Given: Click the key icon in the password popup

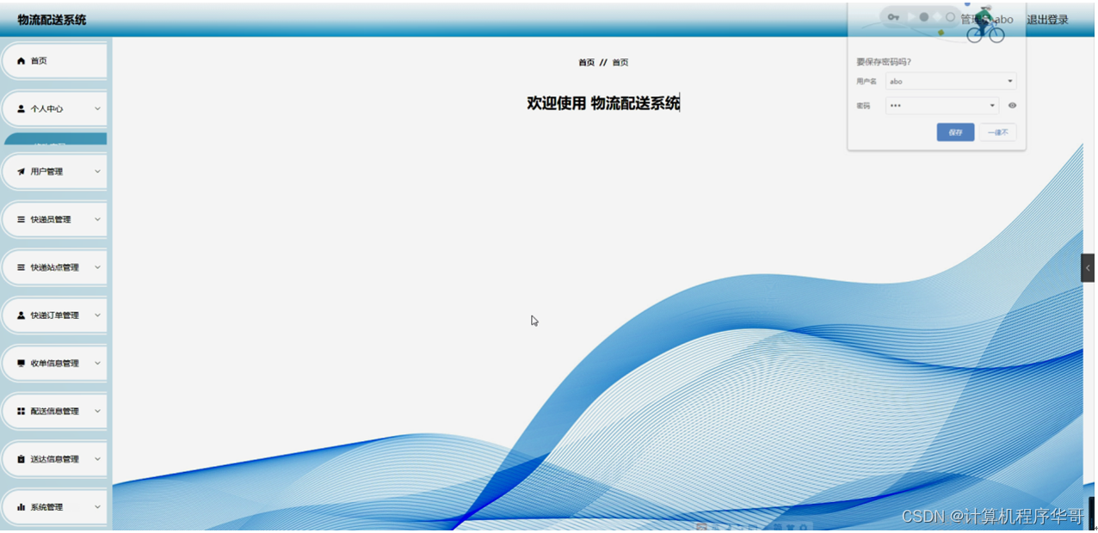Looking at the screenshot, I should click(x=893, y=17).
